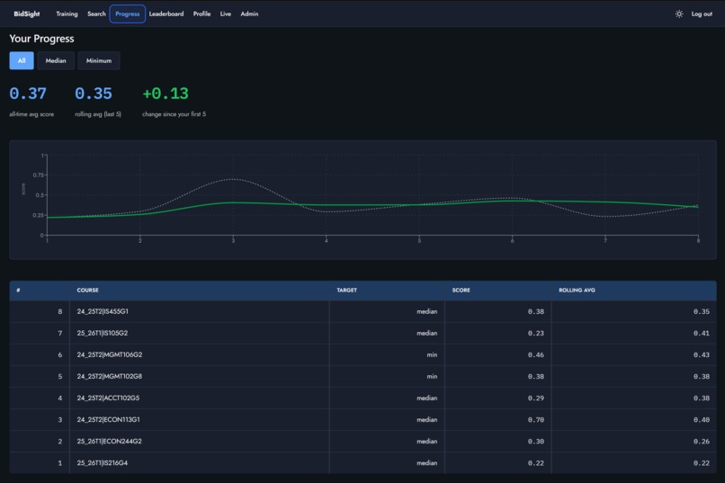Click the dotted line dip at attempt 7
Screen dimensions: 725x483
coord(604,216)
